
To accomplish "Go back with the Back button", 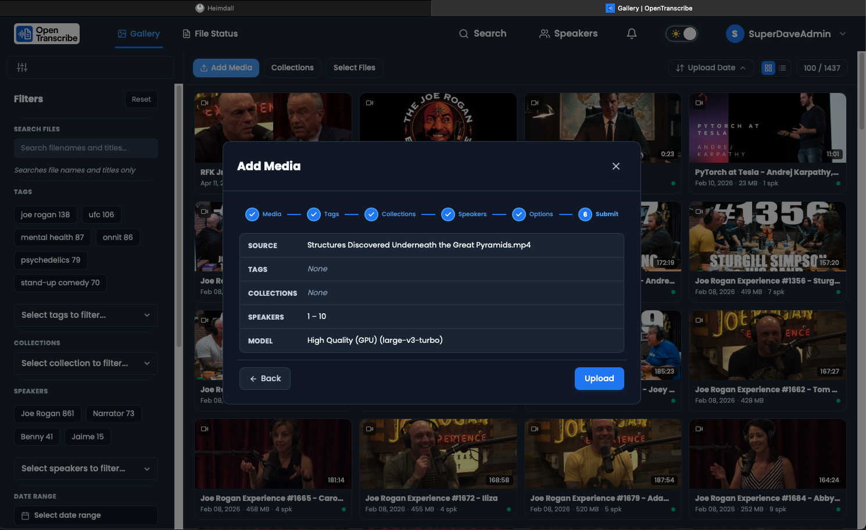I will coord(265,378).
